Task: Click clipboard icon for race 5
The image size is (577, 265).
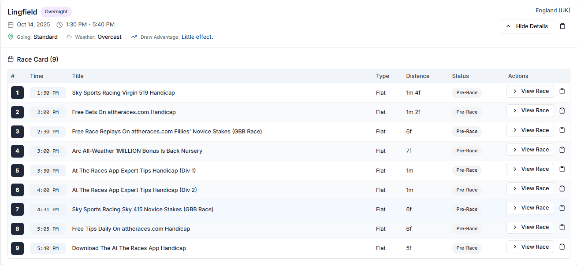Action: [562, 169]
